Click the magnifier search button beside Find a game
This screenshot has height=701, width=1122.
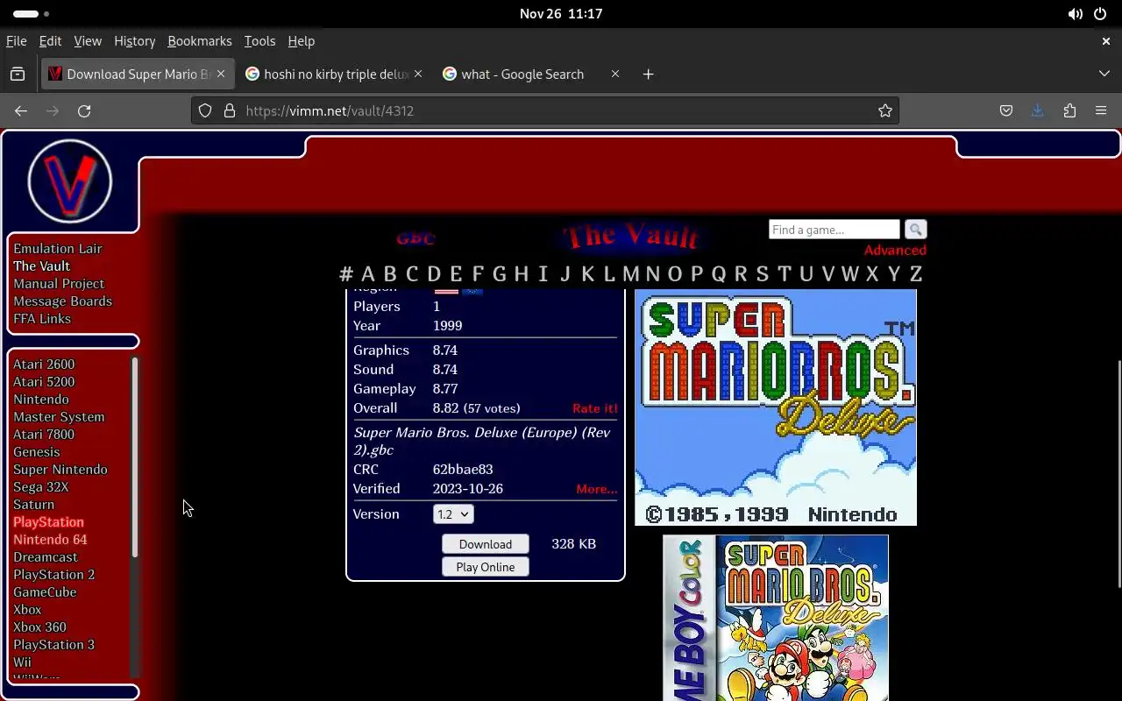click(915, 230)
